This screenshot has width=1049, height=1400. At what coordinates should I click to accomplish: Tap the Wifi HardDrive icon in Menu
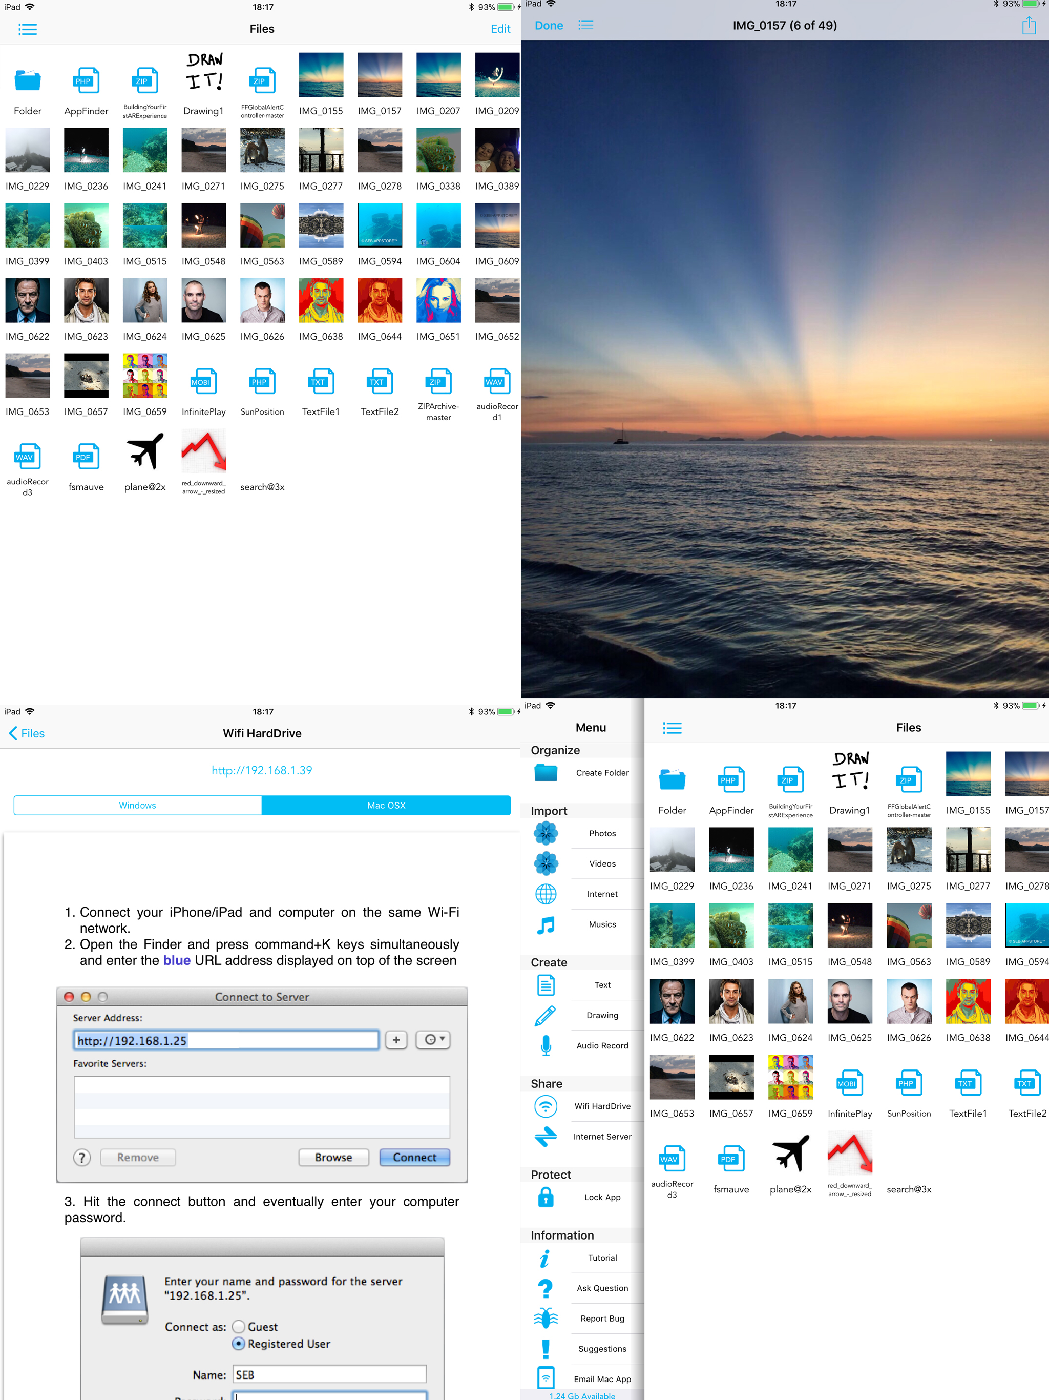[546, 1107]
